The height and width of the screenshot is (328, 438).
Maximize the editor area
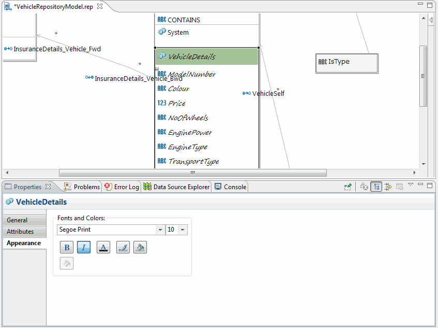pos(430,5)
